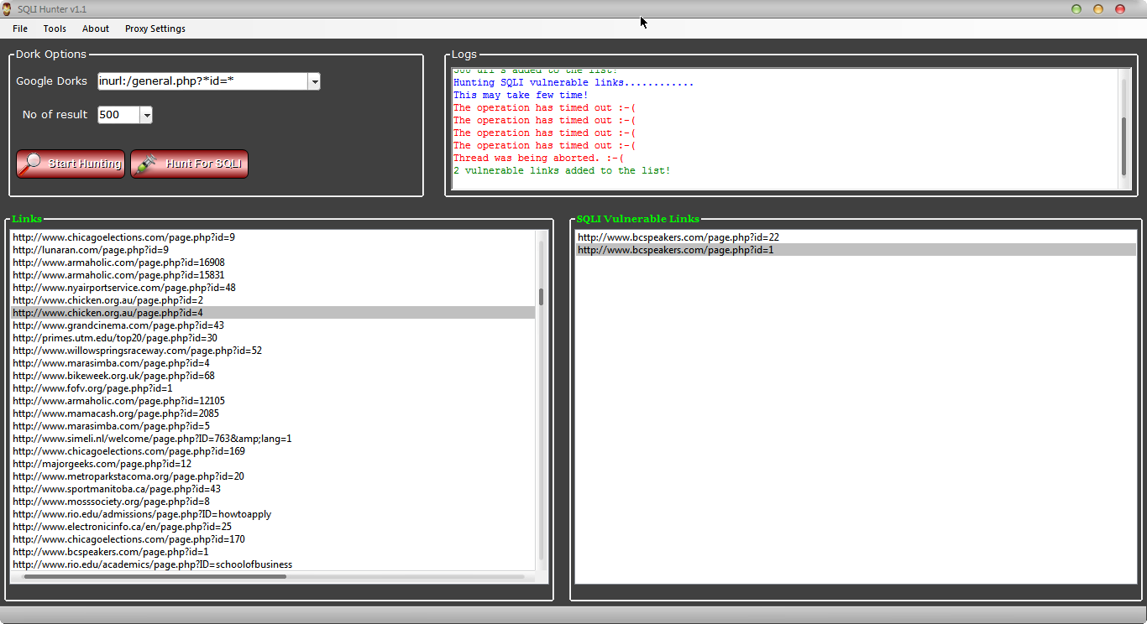Click the syringe icon on Hunt For SQLI

(145, 164)
